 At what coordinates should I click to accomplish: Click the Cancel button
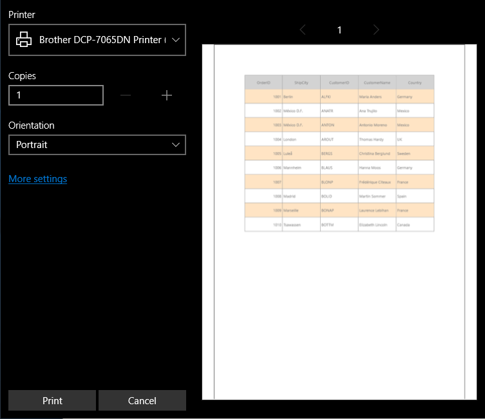click(142, 400)
